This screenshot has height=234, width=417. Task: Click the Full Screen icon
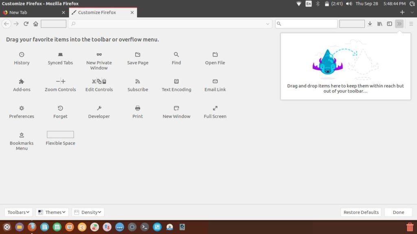(215, 108)
